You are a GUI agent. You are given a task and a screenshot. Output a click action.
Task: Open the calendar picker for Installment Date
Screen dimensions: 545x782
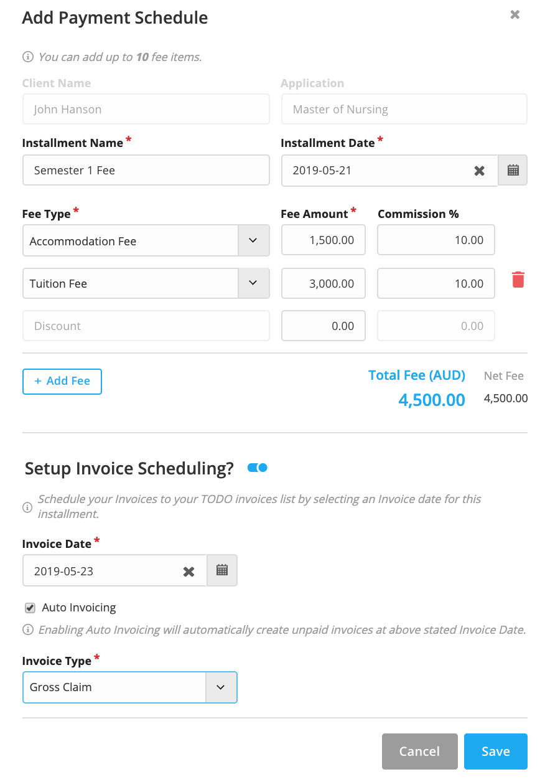click(512, 170)
